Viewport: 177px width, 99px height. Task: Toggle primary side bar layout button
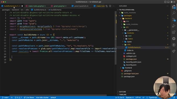(x=165, y=2)
